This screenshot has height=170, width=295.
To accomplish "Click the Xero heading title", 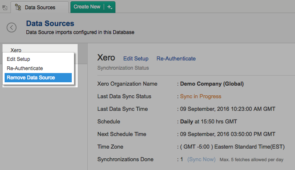I will [106, 58].
